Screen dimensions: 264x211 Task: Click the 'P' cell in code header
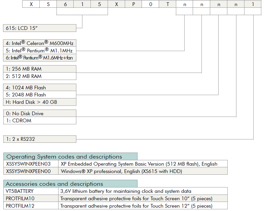(134, 4)
